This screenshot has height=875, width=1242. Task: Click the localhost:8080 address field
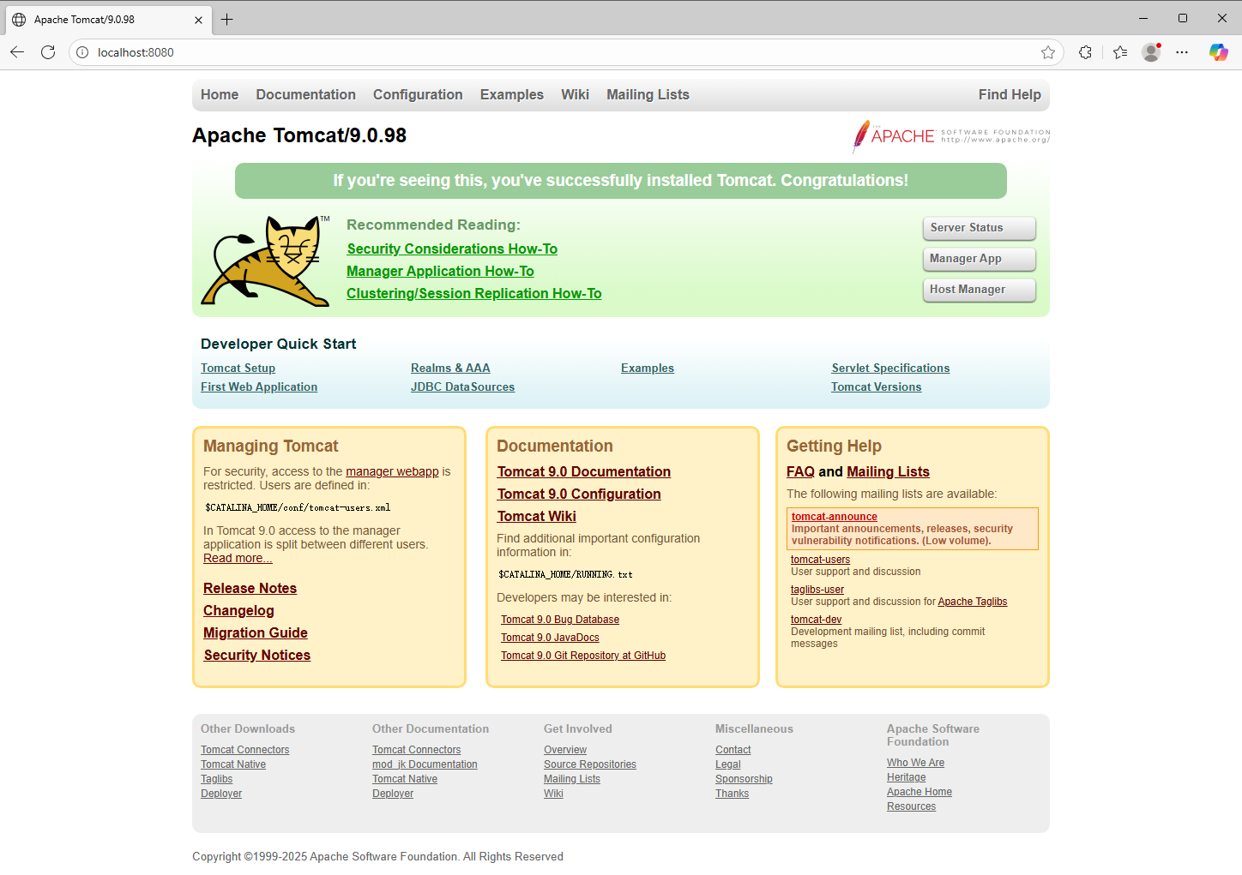564,52
